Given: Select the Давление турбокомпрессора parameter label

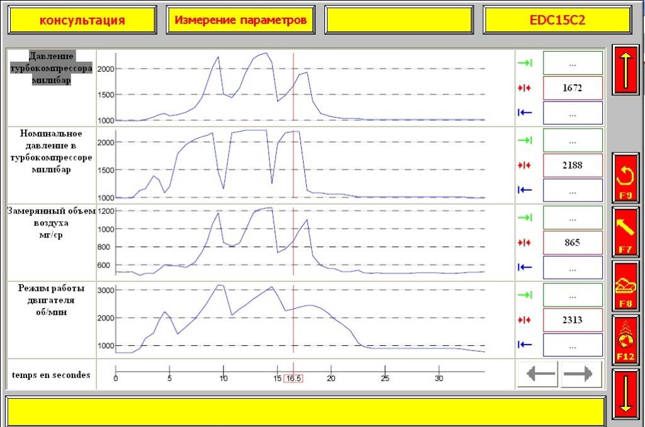Looking at the screenshot, I should tap(52, 68).
